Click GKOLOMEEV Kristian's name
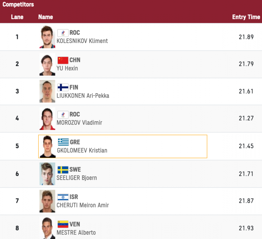 82,151
